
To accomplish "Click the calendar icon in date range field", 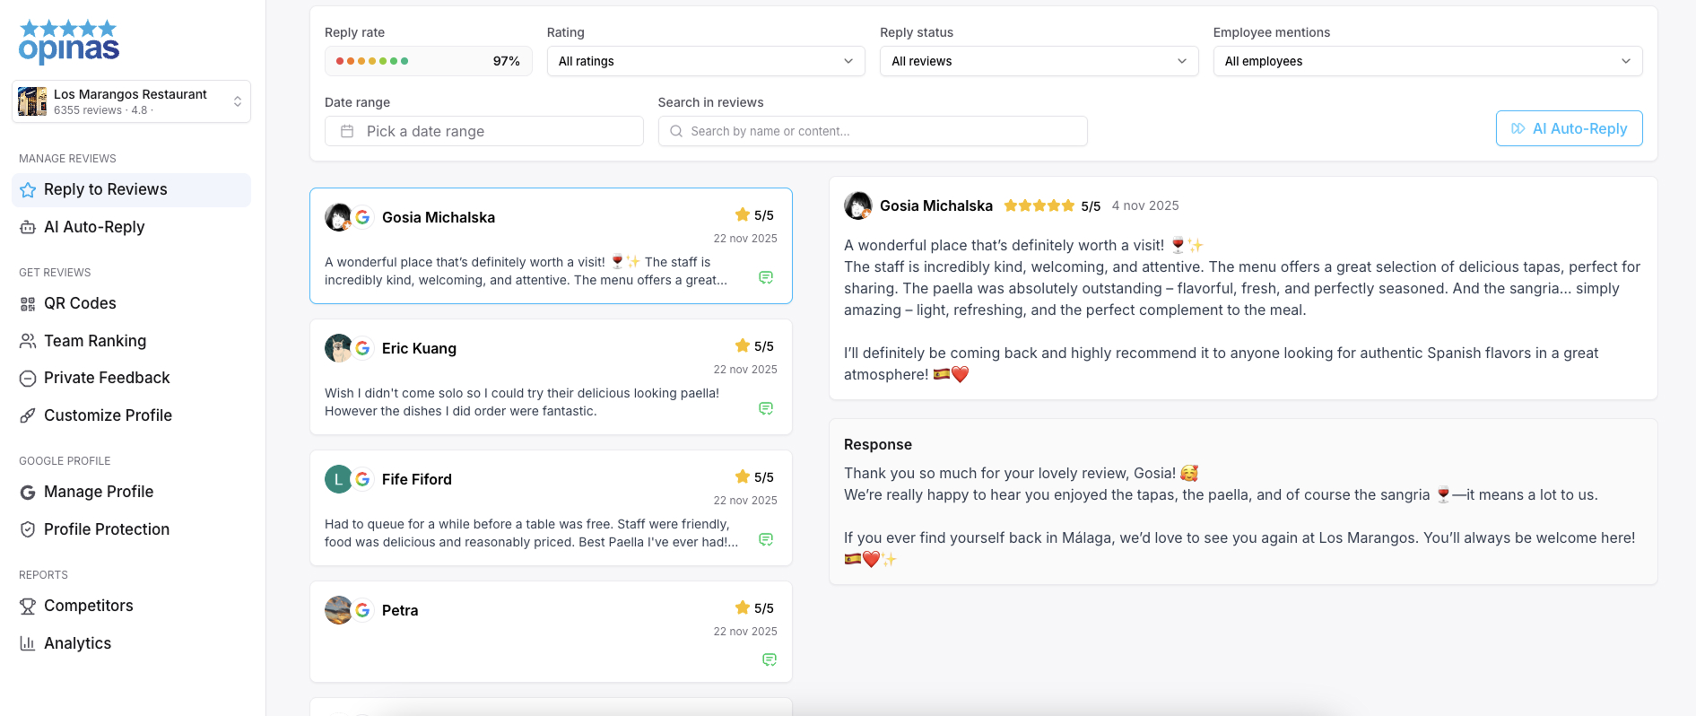I will (x=347, y=131).
